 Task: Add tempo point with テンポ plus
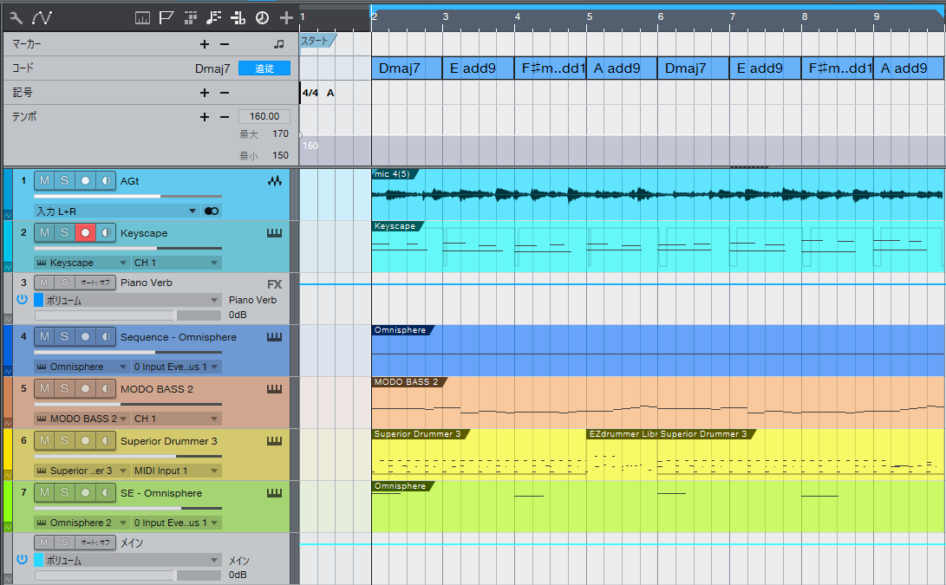(x=205, y=116)
